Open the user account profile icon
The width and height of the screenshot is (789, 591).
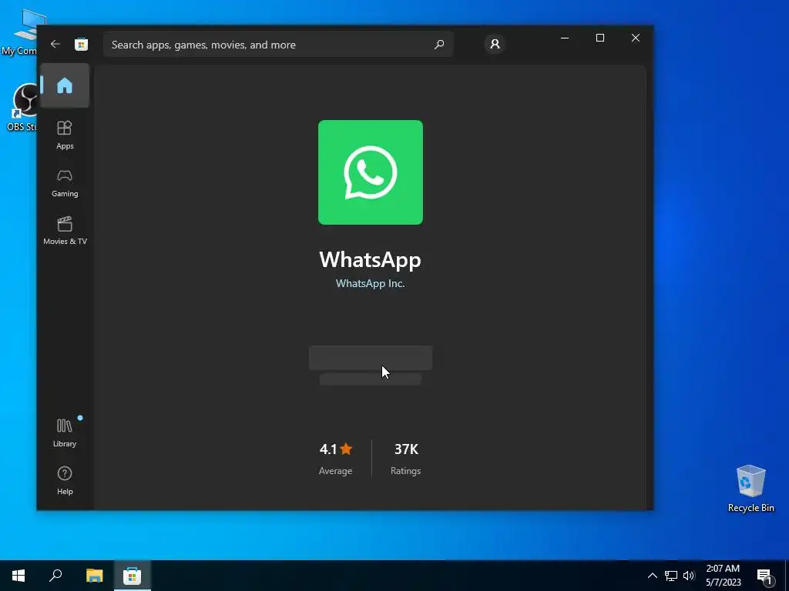coord(495,44)
